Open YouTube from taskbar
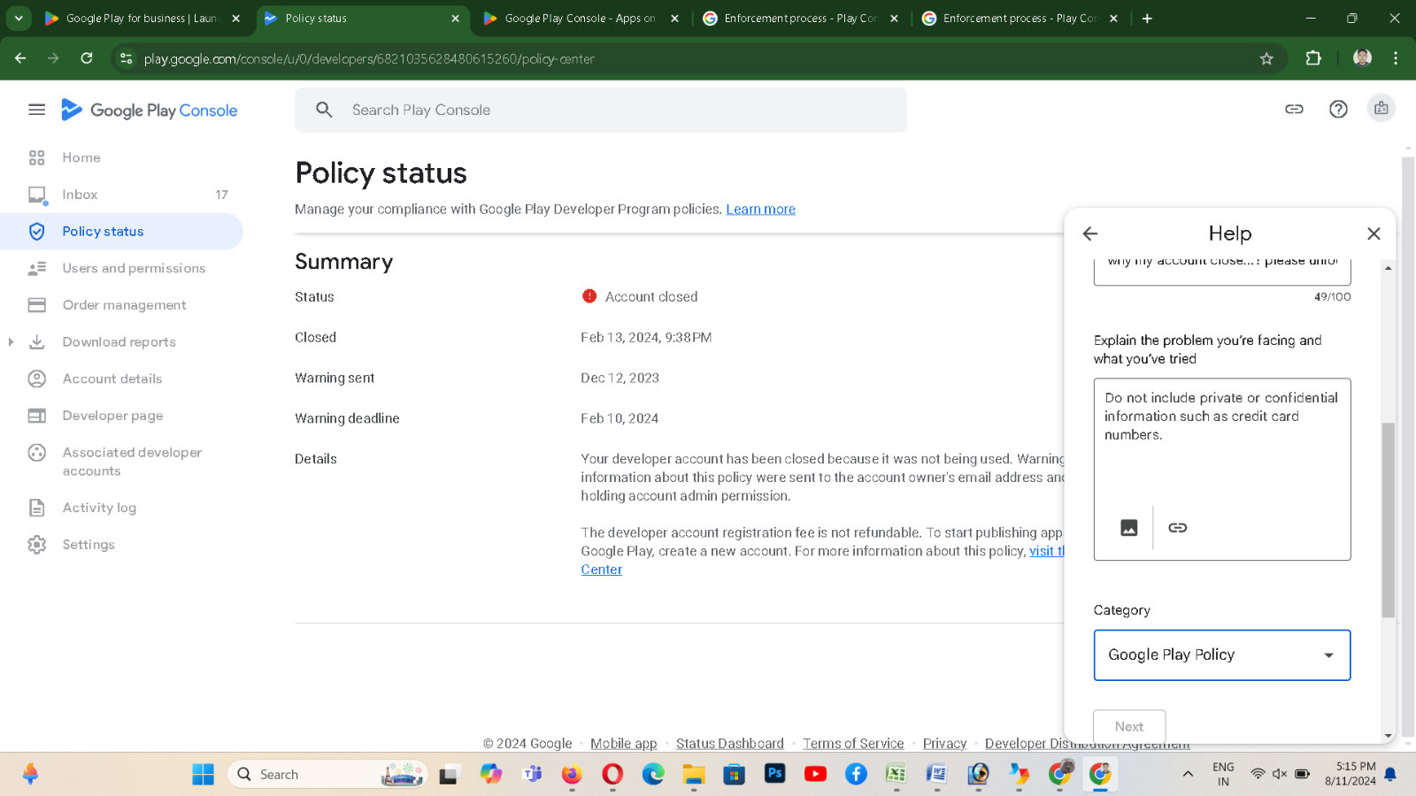 (x=815, y=775)
